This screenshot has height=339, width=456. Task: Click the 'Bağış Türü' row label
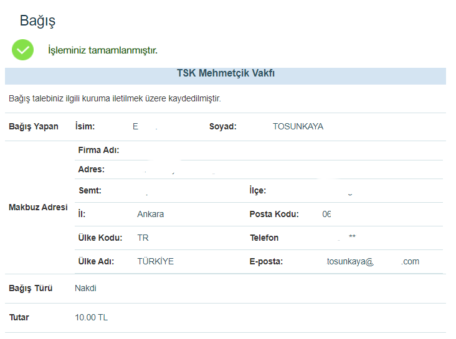[31, 288]
